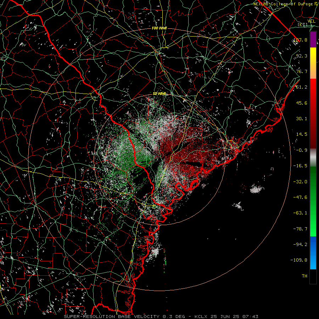Pick the purple band on velocity scale
The width and height of the screenshot is (319, 319).
pos(313,39)
